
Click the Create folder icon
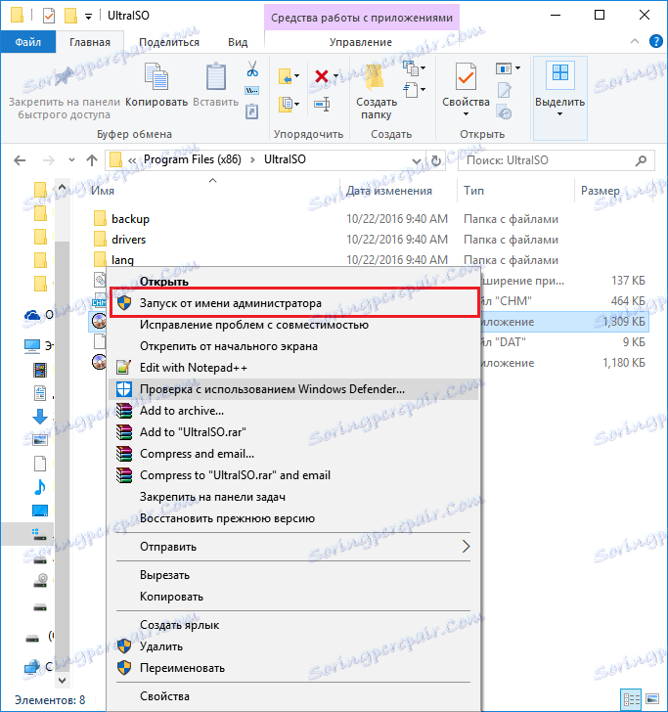coord(376,77)
